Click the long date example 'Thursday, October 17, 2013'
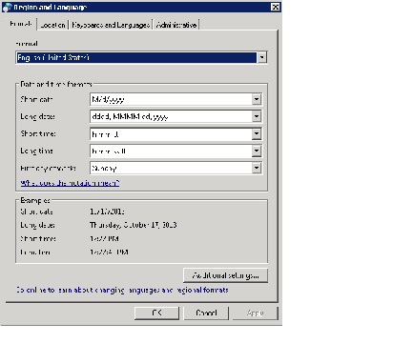 pyautogui.click(x=134, y=225)
